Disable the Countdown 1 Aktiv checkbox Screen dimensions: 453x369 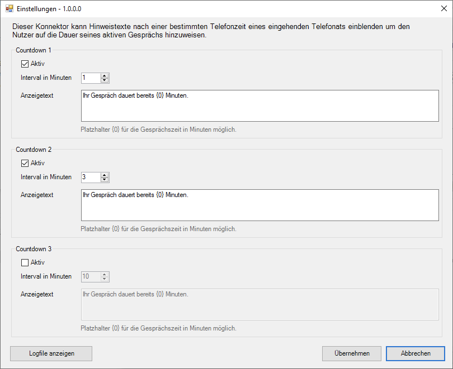click(x=25, y=64)
